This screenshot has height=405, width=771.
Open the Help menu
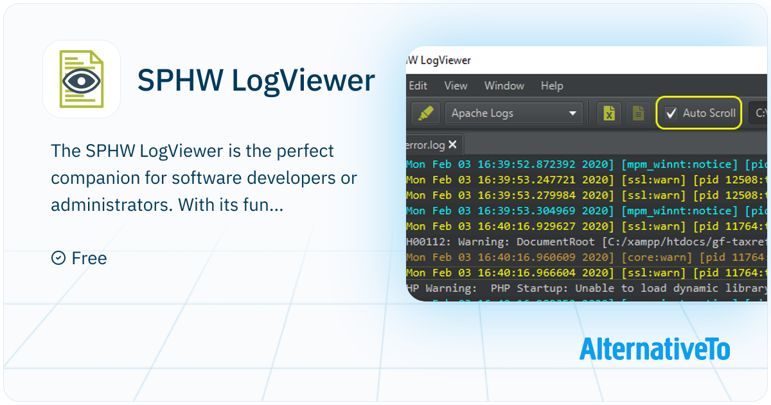(x=552, y=85)
